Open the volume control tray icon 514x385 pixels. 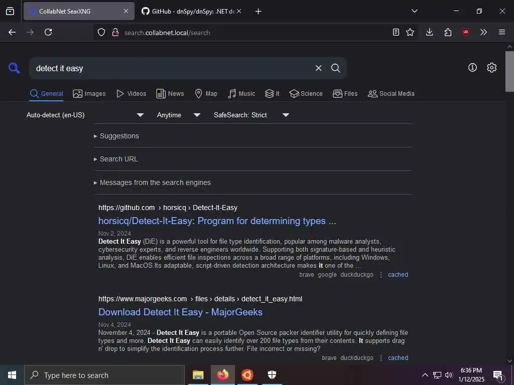click(449, 375)
